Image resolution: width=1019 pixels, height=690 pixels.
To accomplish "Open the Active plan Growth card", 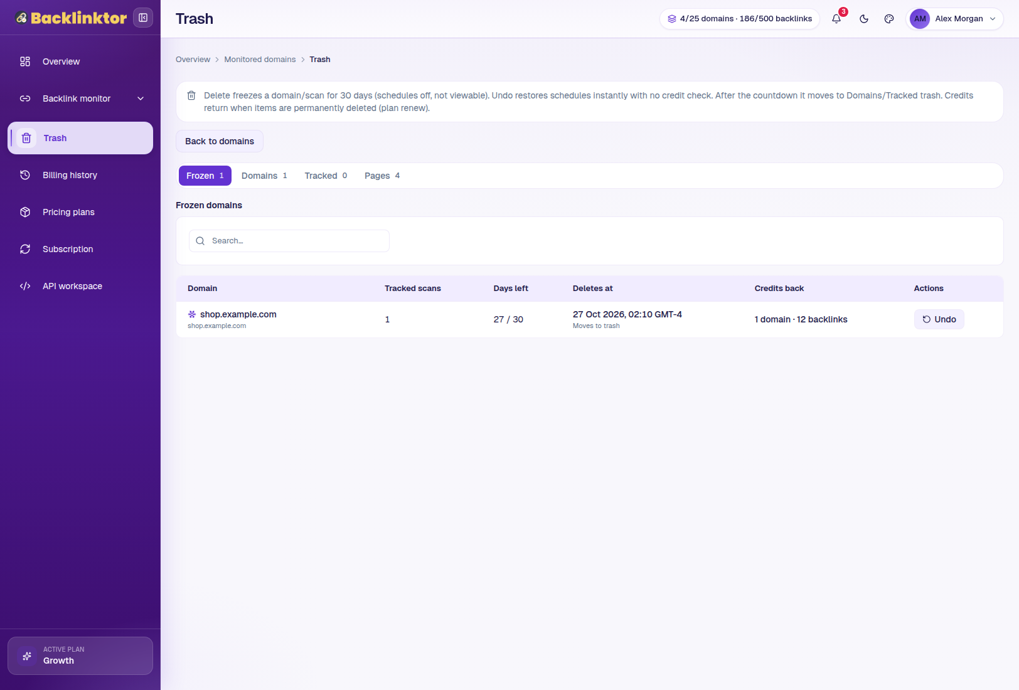I will click(x=80, y=655).
